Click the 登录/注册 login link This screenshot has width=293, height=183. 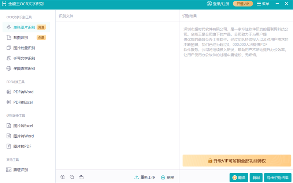point(218,4)
